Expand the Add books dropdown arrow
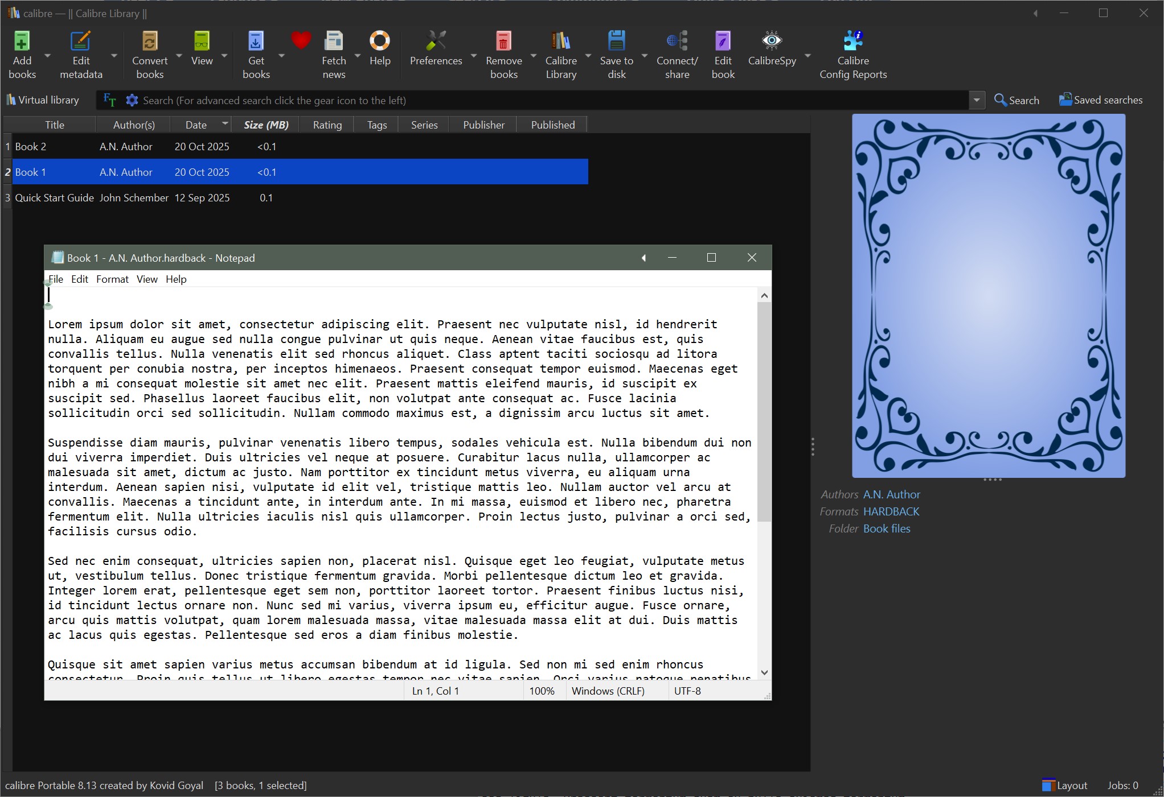This screenshot has height=797, width=1164. pyautogui.click(x=47, y=56)
